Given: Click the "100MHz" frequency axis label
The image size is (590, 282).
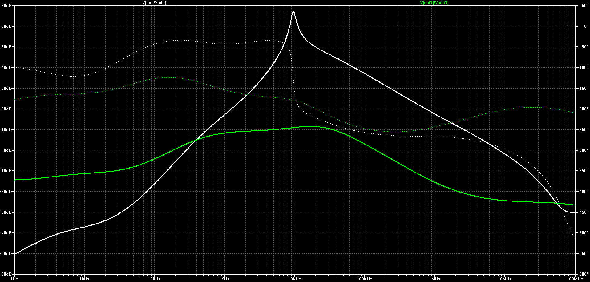Looking at the screenshot, I should [575, 279].
